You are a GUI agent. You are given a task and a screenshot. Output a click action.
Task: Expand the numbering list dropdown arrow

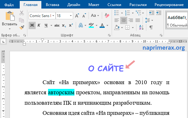133,13
